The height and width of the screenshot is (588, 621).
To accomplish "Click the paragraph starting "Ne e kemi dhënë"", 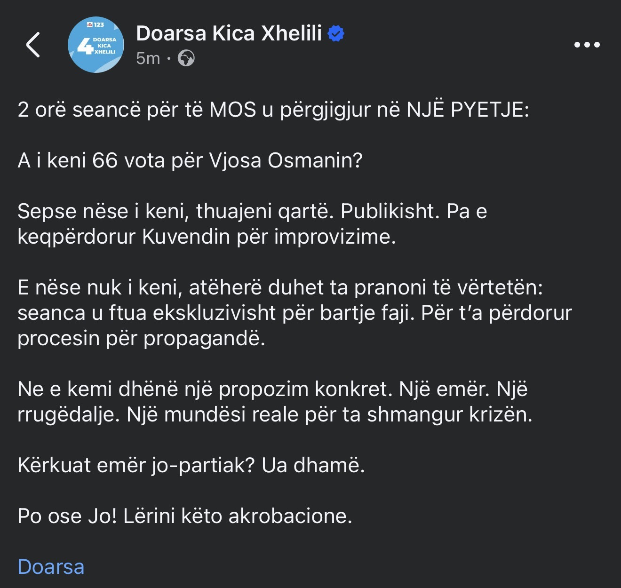I will pos(274,402).
